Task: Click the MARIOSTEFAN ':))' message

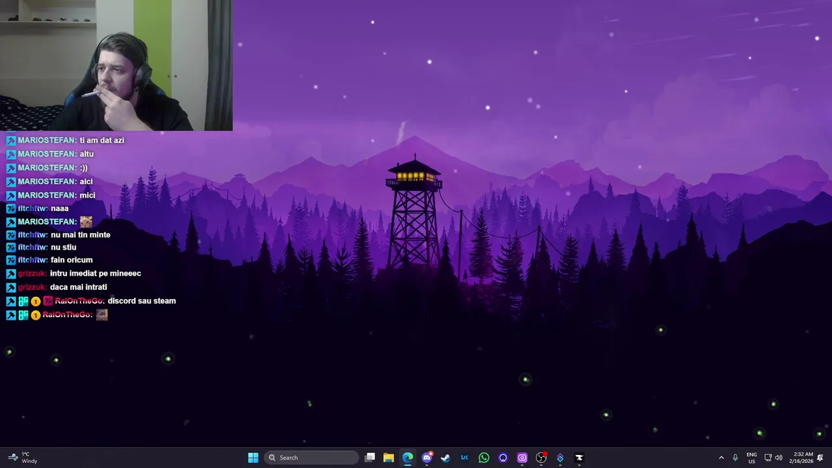Action: pos(83,168)
